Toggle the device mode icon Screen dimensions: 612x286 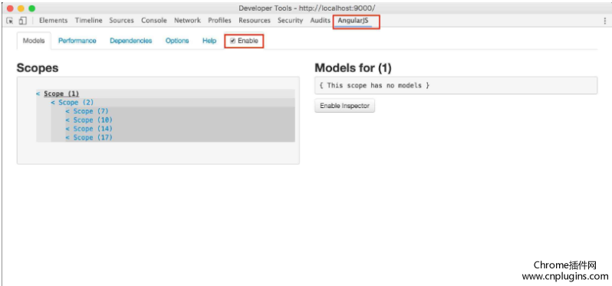tap(23, 21)
